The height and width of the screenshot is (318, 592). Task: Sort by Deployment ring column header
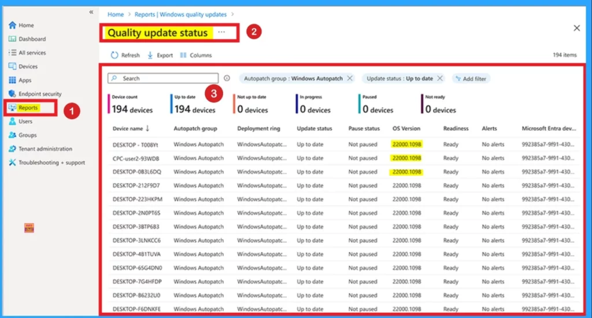click(x=258, y=128)
